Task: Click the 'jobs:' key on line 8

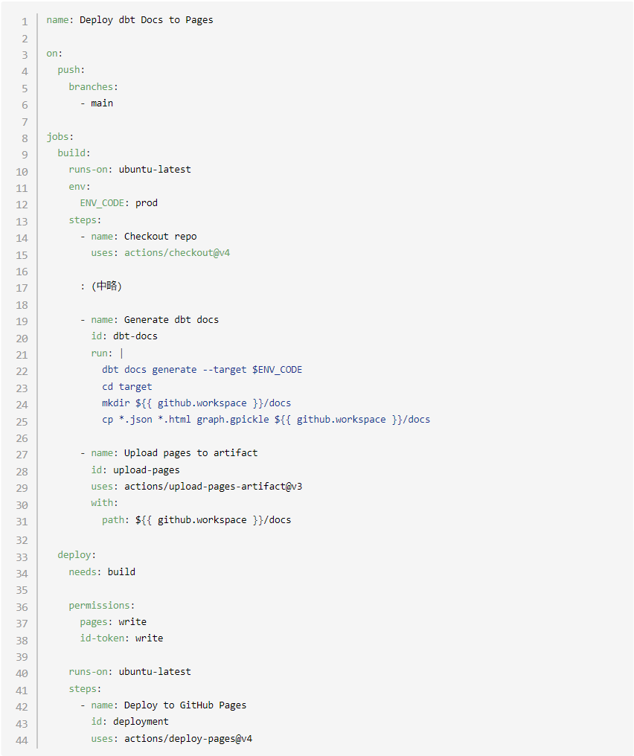Action: point(60,137)
